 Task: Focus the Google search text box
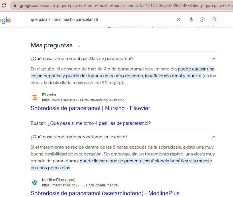tap(100, 19)
